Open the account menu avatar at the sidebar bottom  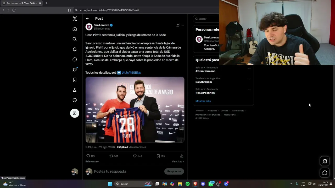click(75, 172)
